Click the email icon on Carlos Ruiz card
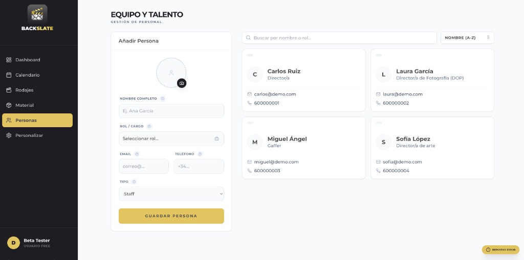The height and width of the screenshot is (260, 524). pyautogui.click(x=250, y=94)
